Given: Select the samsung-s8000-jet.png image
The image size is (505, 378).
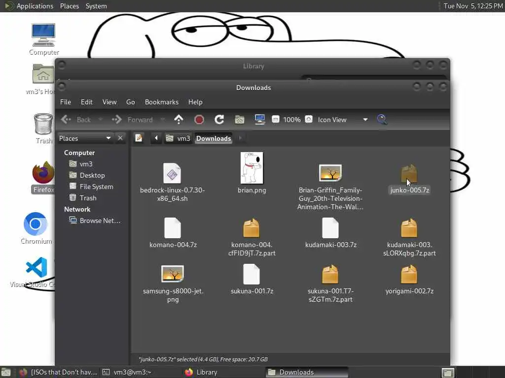Looking at the screenshot, I should [173, 284].
